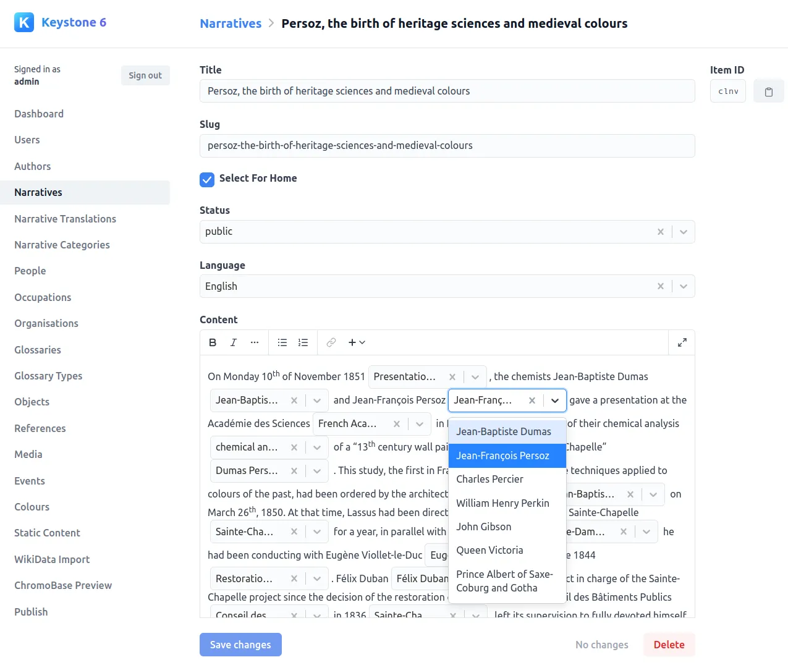Expand content editor to full screen
This screenshot has width=788, height=665.
tap(682, 342)
